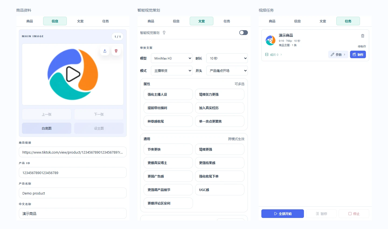
Task: Open the 任务 tab in 智能视觉策划 panel
Action: [x=227, y=21]
